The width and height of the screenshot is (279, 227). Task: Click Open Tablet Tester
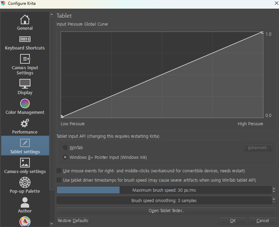click(166, 211)
